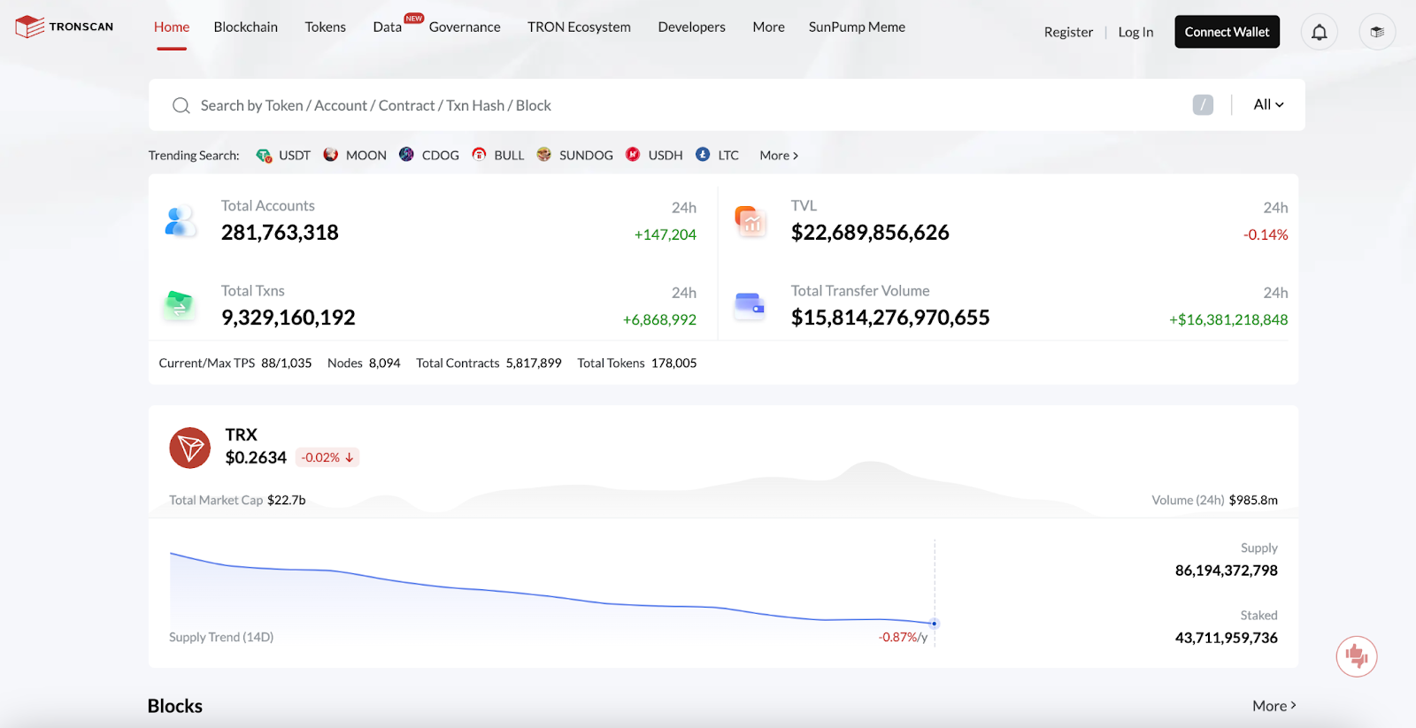This screenshot has width=1416, height=728.
Task: Click Total Txns value 9,329,160,192
Action: pyautogui.click(x=289, y=318)
